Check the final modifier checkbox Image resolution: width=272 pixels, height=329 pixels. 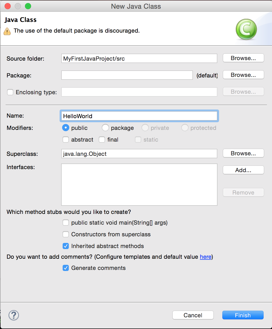tap(102, 140)
